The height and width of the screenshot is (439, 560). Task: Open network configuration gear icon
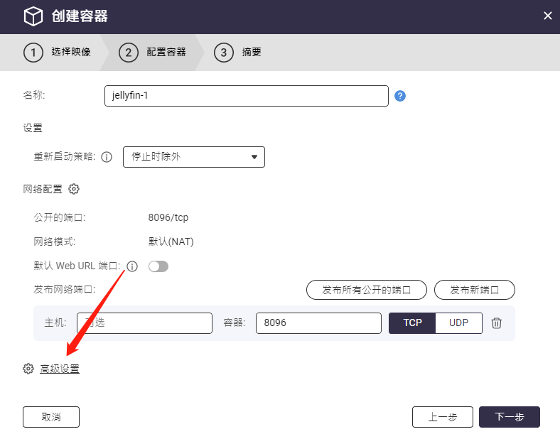coord(74,189)
